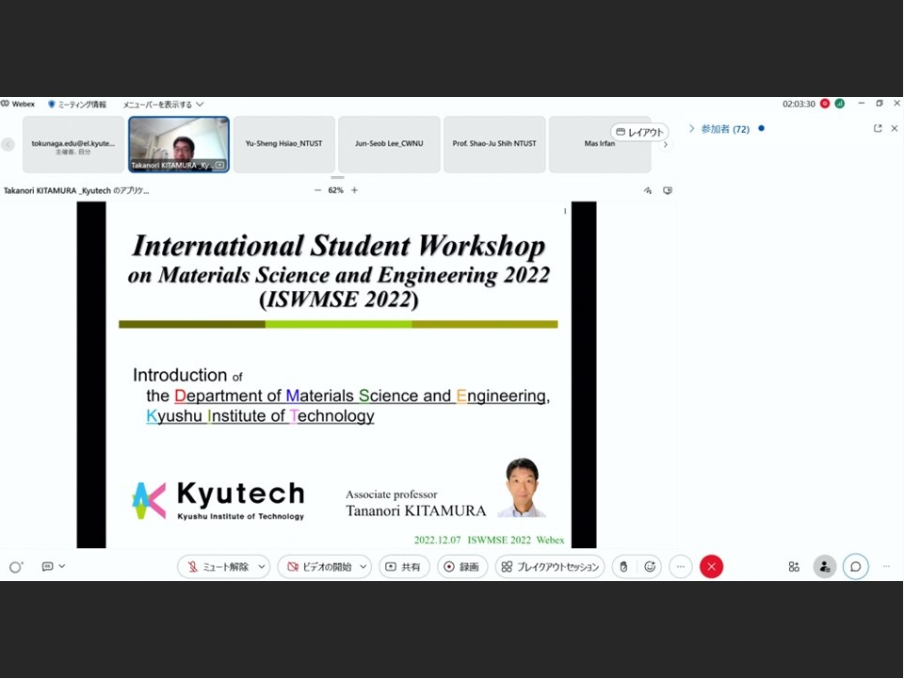Expand the メニューバーを表示する dropdown
This screenshot has height=679, width=904.
[163, 105]
